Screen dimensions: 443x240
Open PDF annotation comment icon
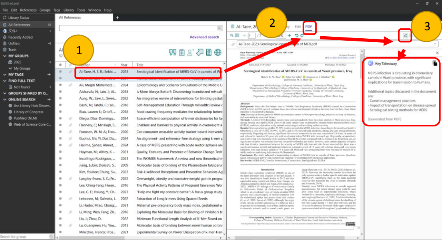237,35
